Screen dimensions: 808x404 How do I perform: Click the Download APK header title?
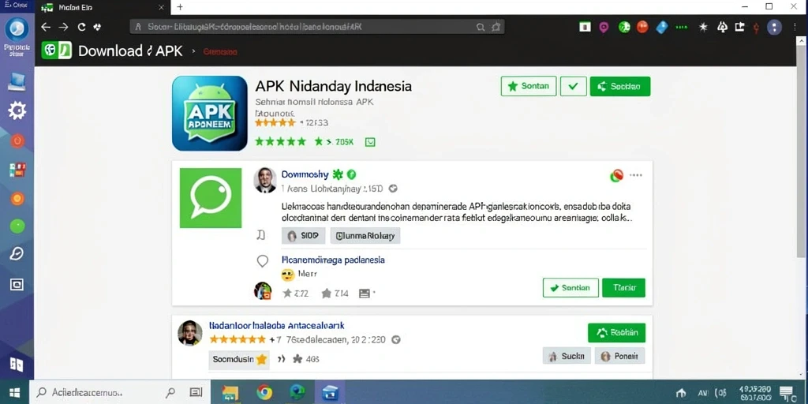(x=130, y=50)
